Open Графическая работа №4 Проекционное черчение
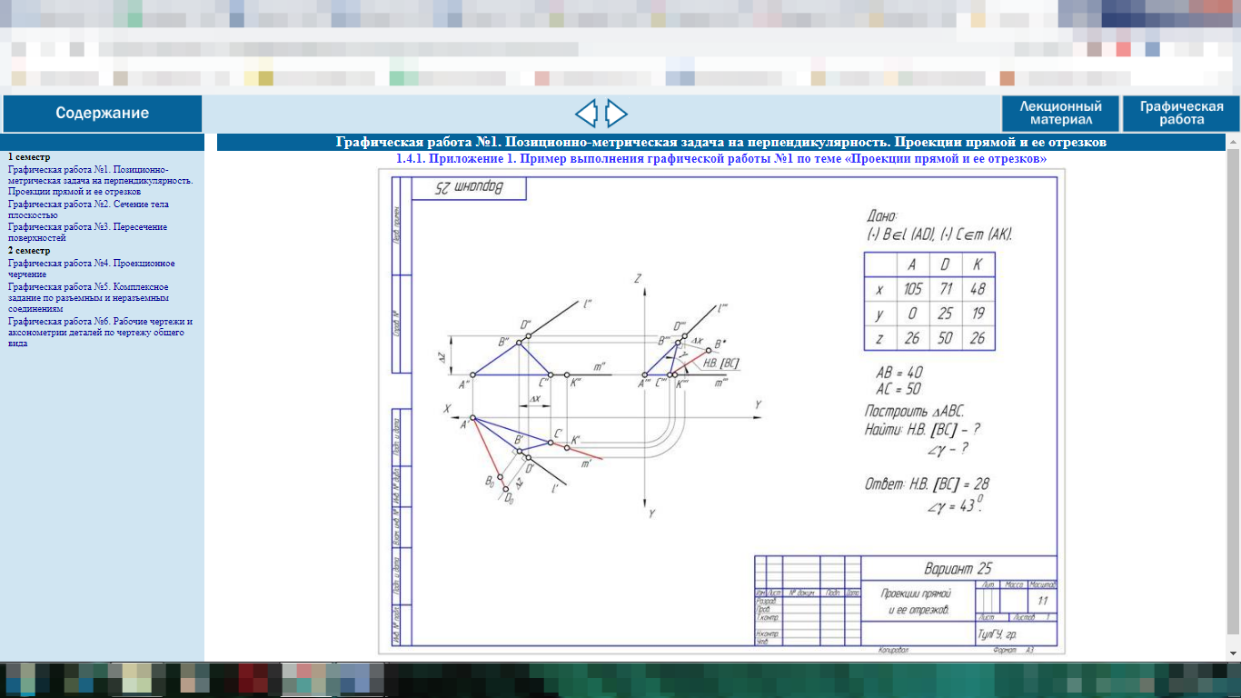The image size is (1241, 698). (91, 268)
